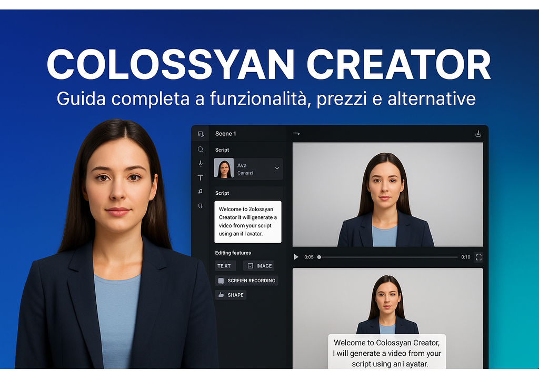Add an image using the IMAGE button
This screenshot has width=539, height=379.
(x=258, y=265)
